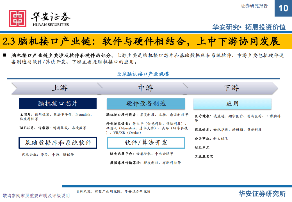This screenshot has height=202, width=292.
Task: Select the '脑机接口芯片' dark blue box
Action: [x=58, y=104]
